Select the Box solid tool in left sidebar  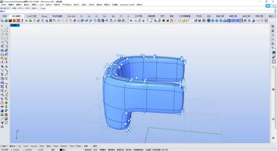[2, 50]
